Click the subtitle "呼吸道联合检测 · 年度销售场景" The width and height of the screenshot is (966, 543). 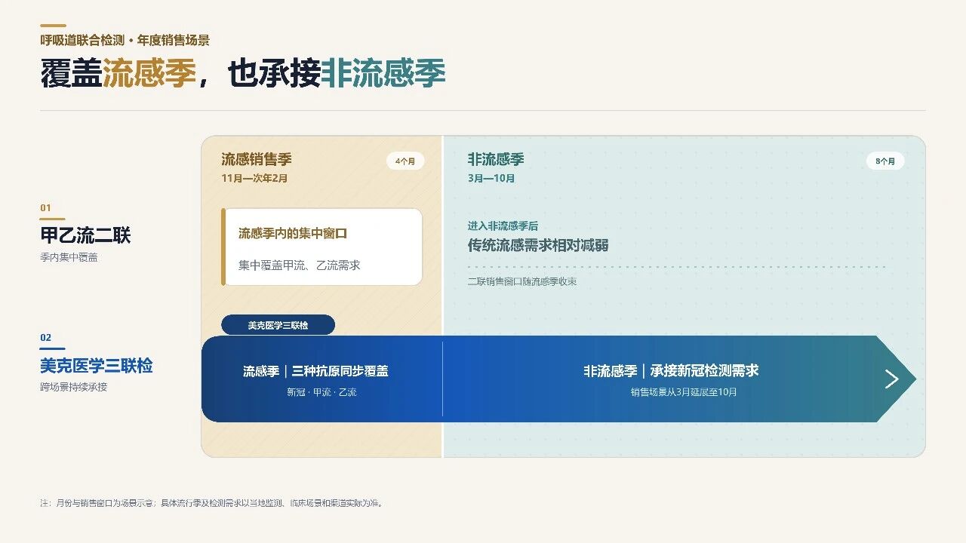coord(125,41)
